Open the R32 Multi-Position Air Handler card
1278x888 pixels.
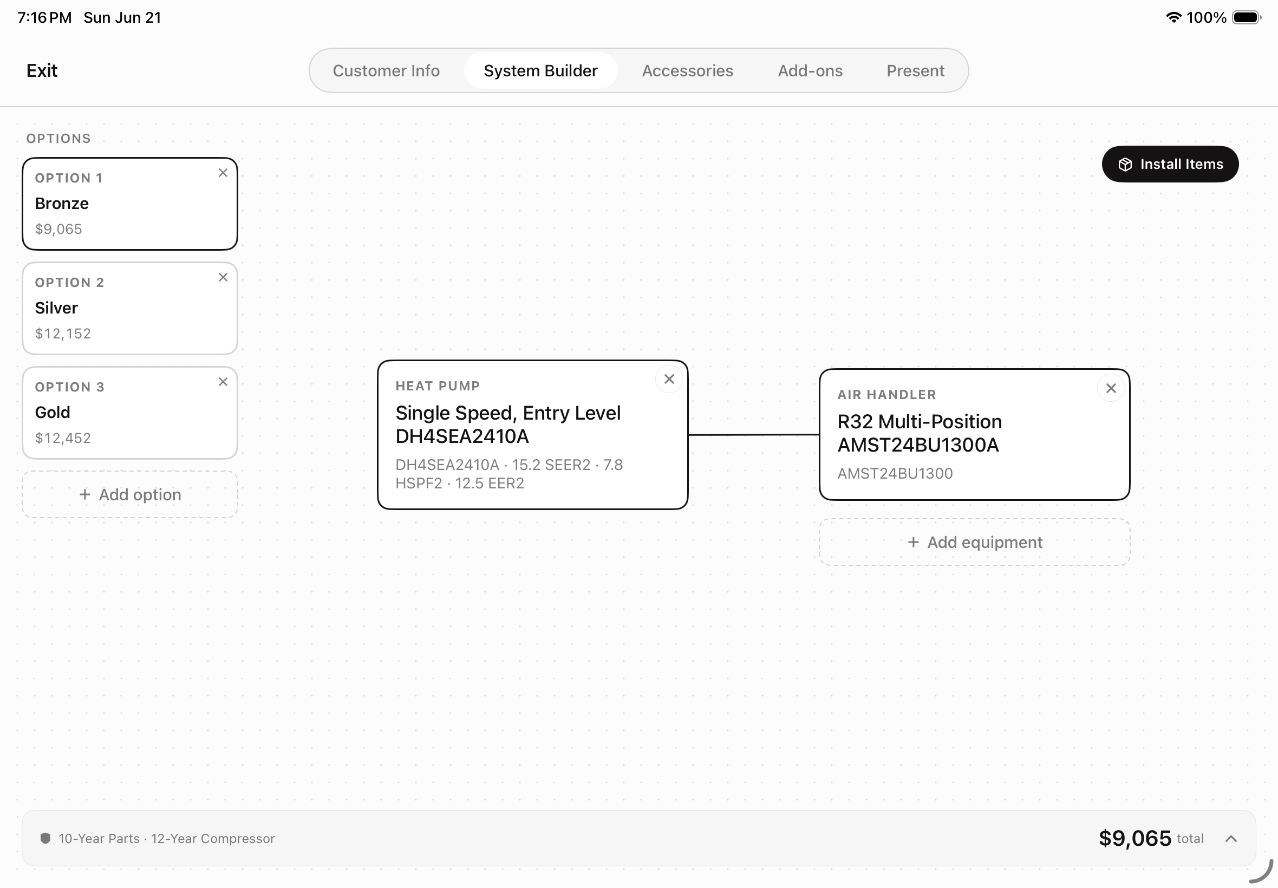click(x=974, y=435)
